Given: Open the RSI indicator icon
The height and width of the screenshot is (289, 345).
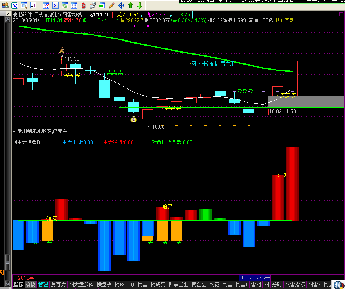Looking at the screenshot, I should click(x=55, y=5).
